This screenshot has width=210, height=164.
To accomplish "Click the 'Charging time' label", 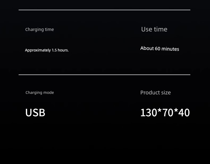I will click(40, 30).
